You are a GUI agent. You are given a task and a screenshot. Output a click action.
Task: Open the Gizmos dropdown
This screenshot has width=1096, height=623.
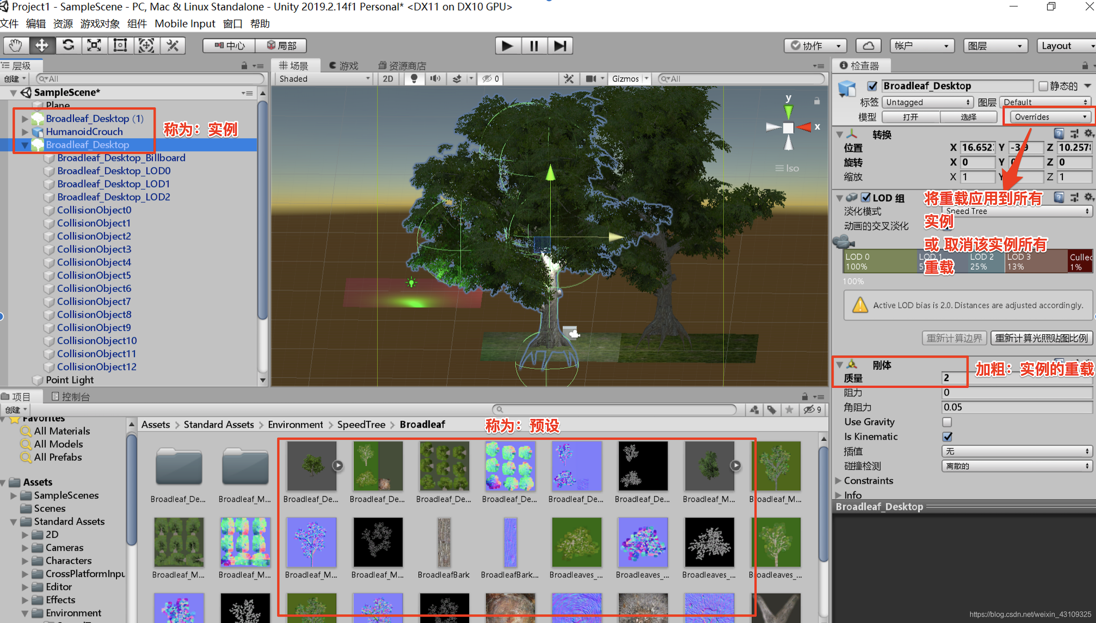(630, 79)
